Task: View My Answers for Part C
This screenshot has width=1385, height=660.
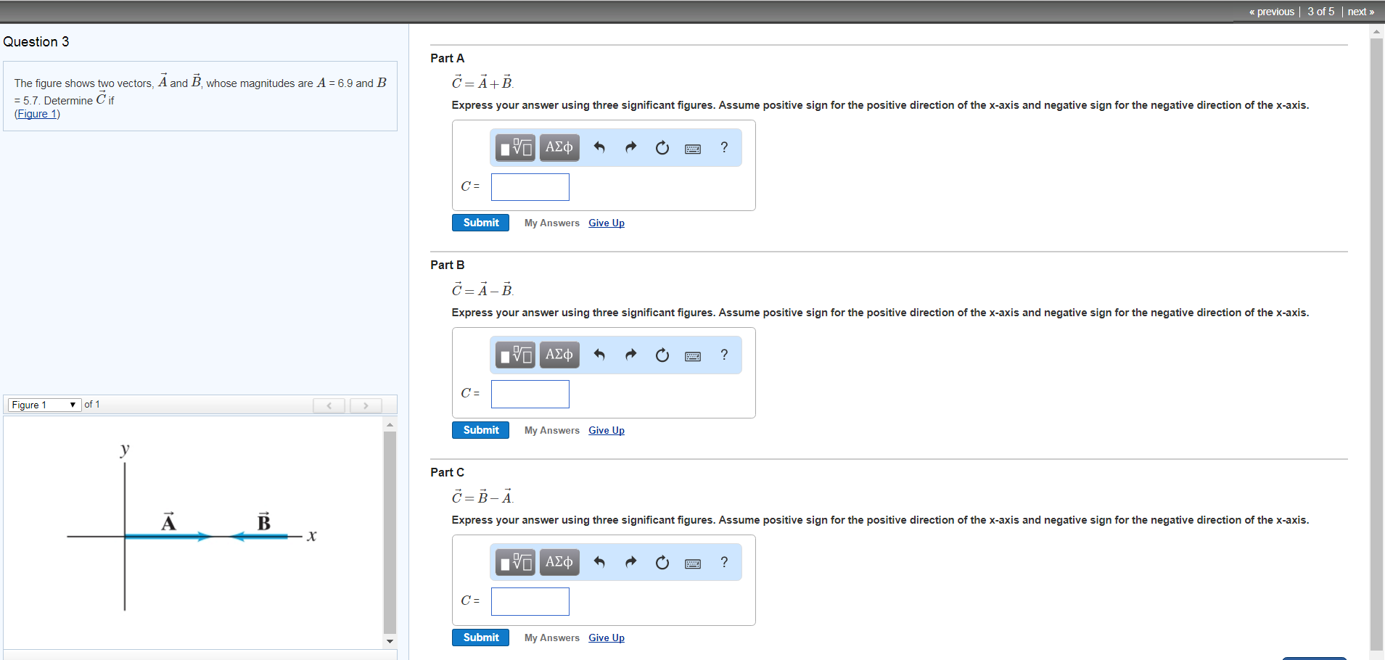Action: [x=551, y=638]
